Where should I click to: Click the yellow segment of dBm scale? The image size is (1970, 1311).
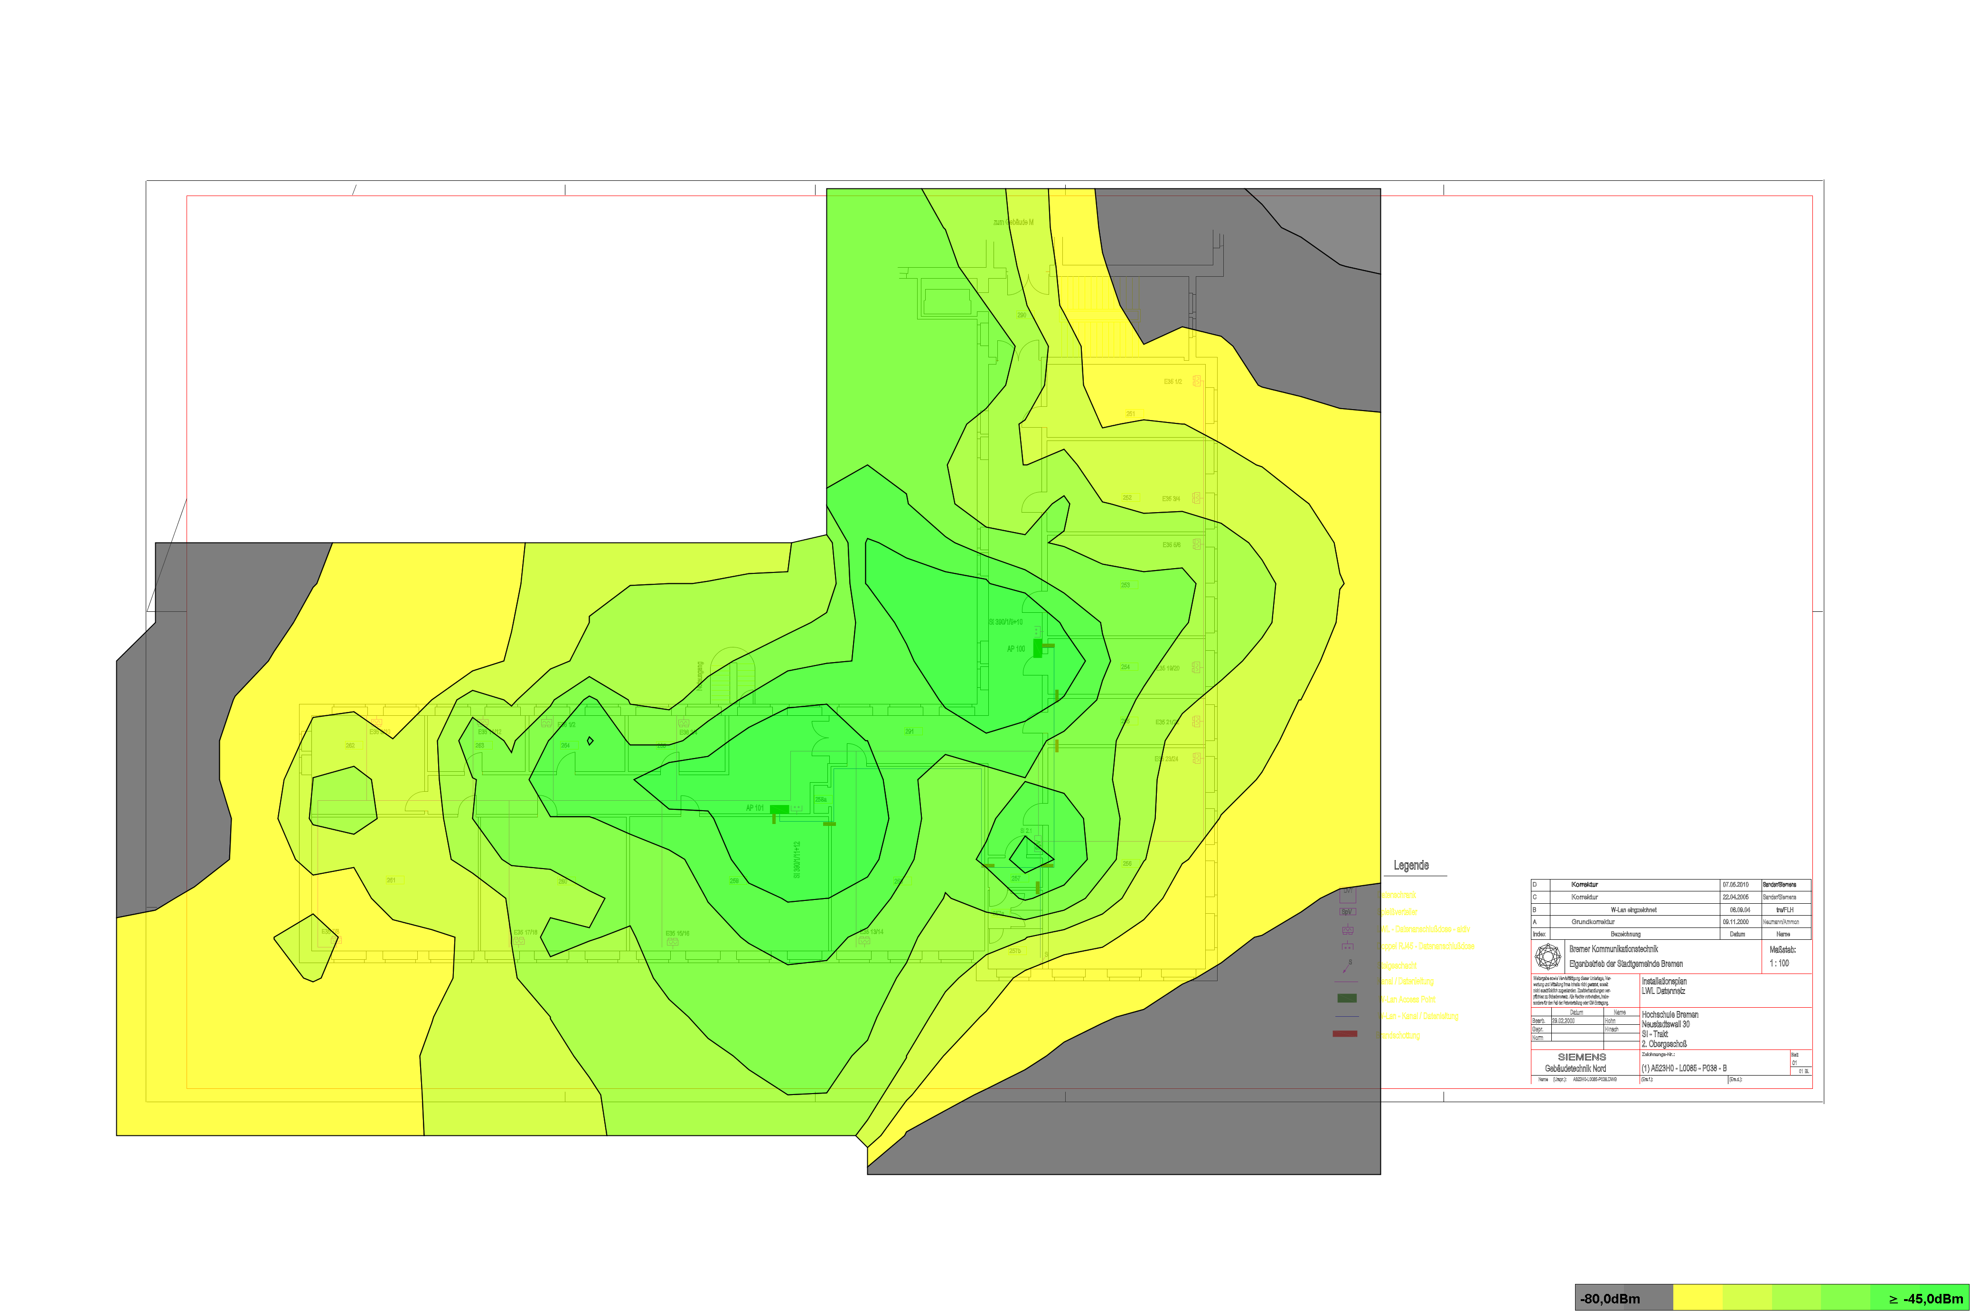click(1698, 1299)
